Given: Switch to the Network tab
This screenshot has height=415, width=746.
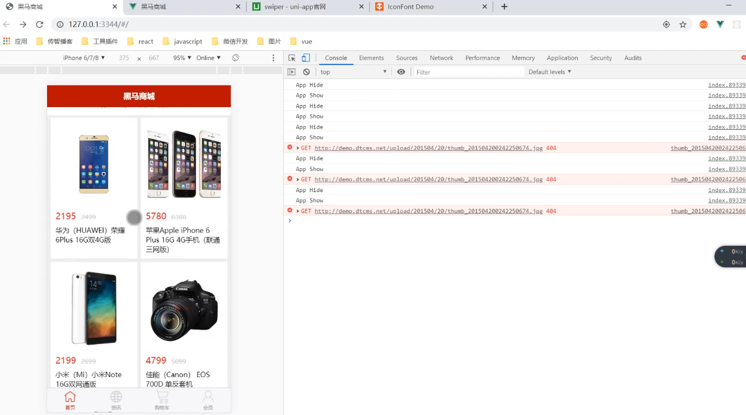Looking at the screenshot, I should tap(441, 58).
